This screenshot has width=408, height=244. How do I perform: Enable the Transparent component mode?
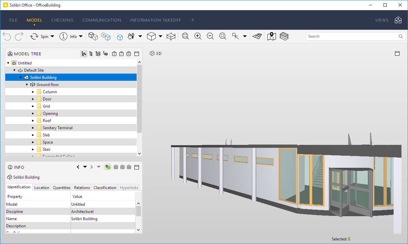pos(106,36)
